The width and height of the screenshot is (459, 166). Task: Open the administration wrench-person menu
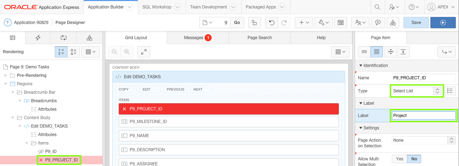(394, 7)
